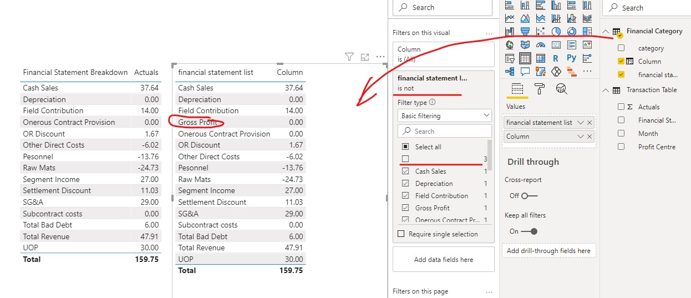Select the card (123) visual

tap(556, 45)
